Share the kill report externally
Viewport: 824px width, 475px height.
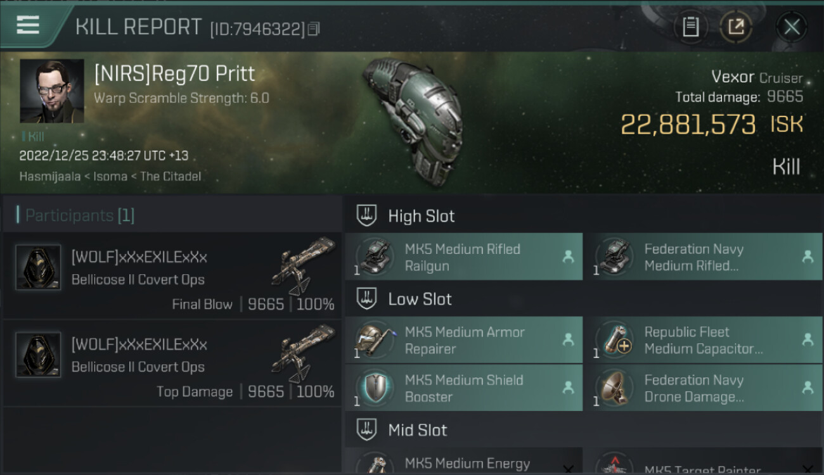736,27
